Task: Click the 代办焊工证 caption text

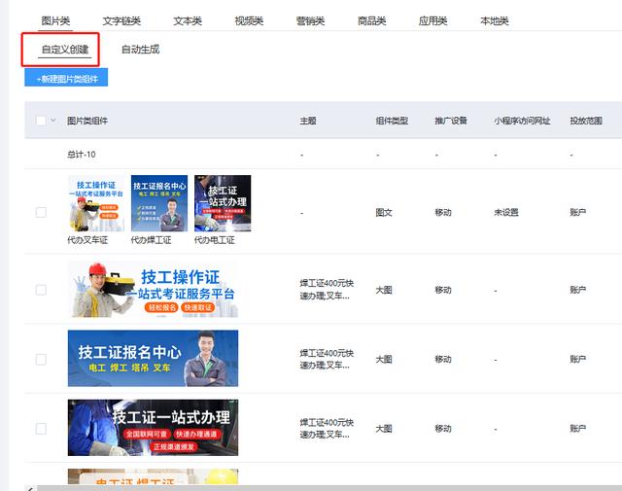Action: 152,240
